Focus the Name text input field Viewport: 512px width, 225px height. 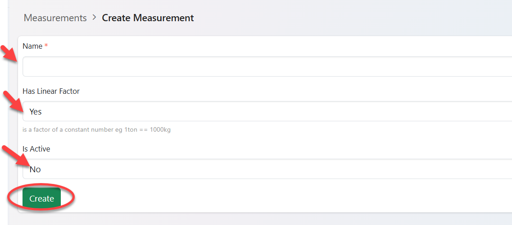(266, 67)
